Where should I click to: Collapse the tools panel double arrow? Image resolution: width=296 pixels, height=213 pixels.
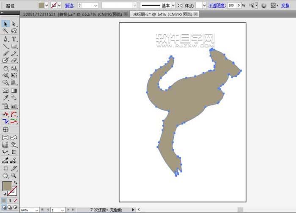pos(2,12)
